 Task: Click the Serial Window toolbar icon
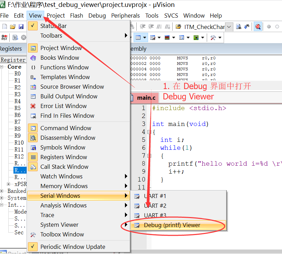153,38
